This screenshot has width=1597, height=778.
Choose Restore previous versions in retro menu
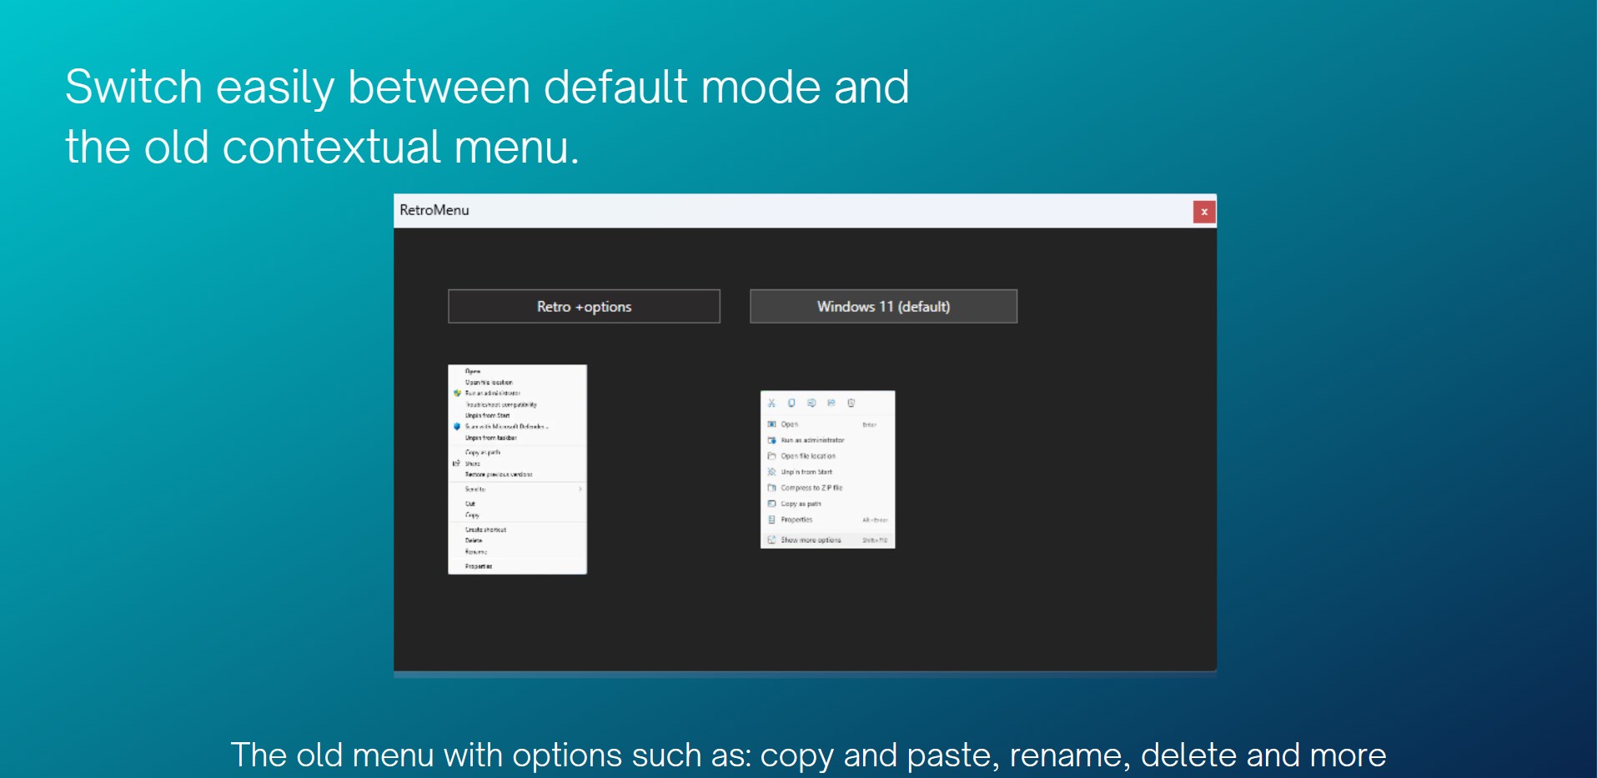499,474
